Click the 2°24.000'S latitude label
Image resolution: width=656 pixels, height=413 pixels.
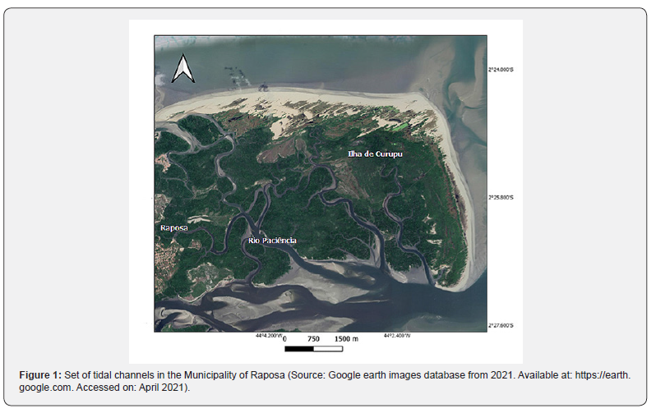click(x=504, y=69)
